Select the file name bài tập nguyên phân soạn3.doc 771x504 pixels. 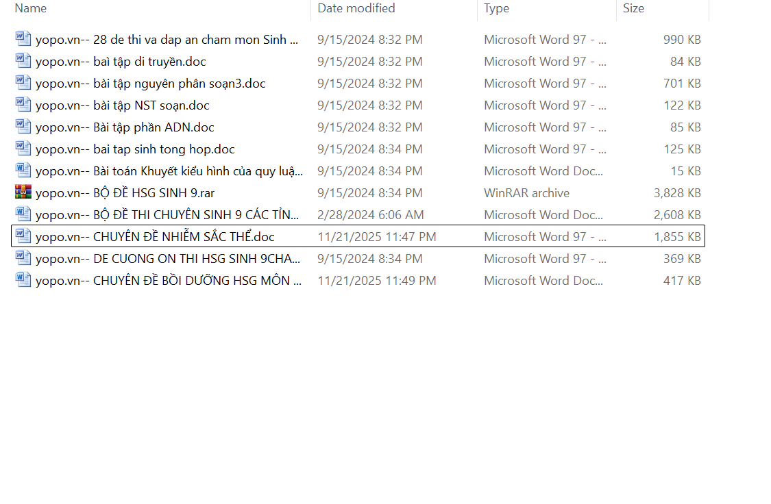coord(150,84)
